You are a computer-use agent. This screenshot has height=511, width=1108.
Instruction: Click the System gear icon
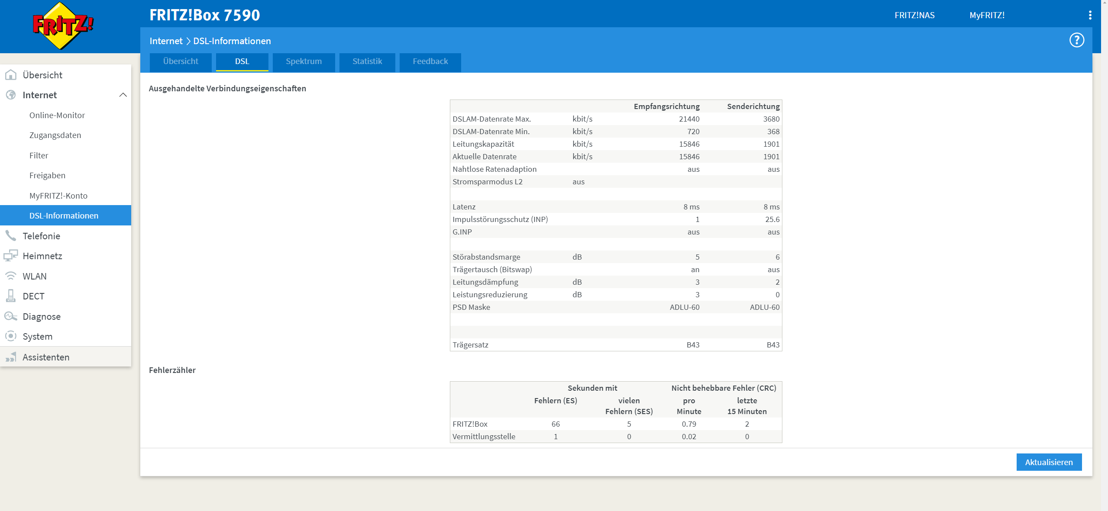(x=11, y=336)
